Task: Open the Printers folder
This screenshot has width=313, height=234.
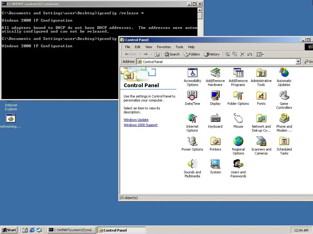Action: tap(215, 144)
